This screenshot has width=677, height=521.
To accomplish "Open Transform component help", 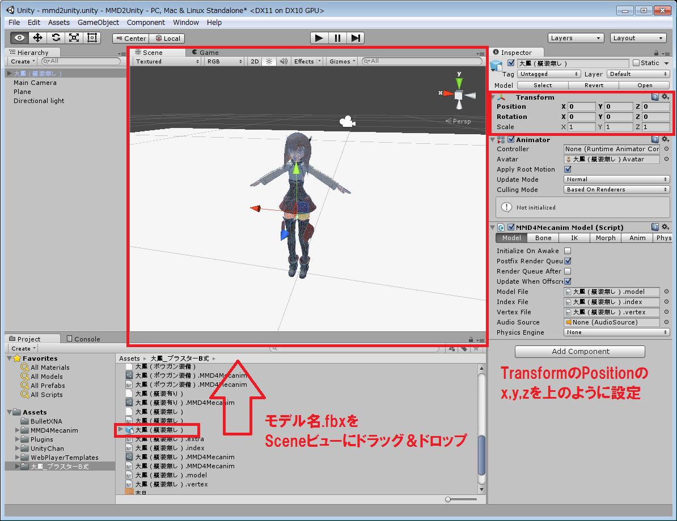I will coord(655,97).
